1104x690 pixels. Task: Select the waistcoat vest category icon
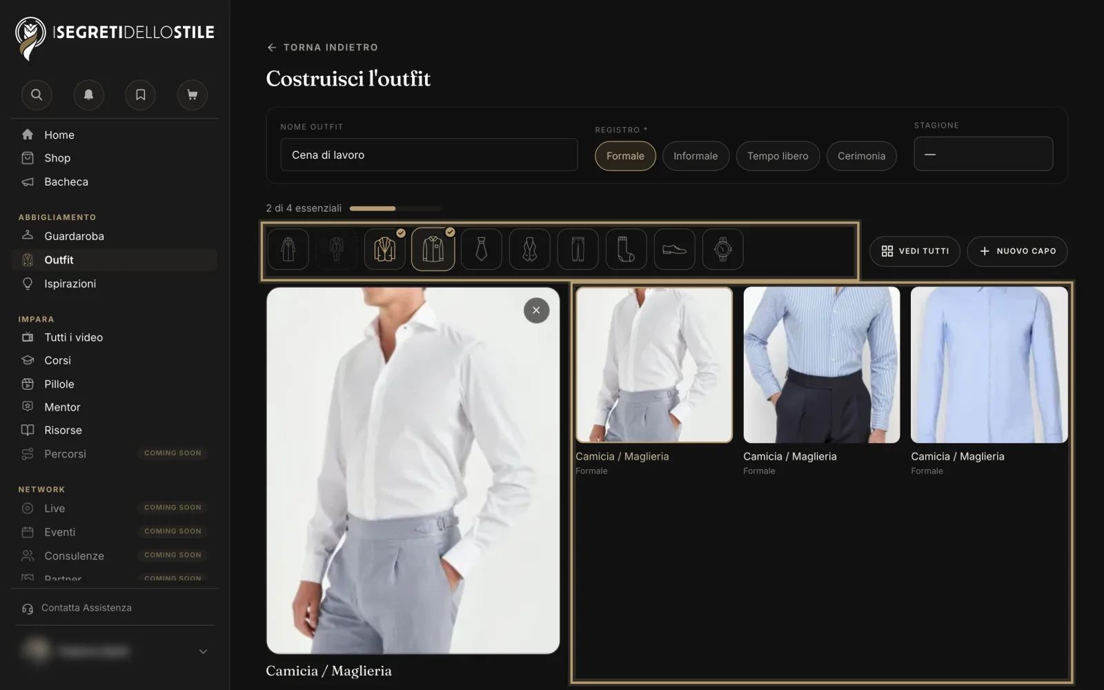coord(529,249)
